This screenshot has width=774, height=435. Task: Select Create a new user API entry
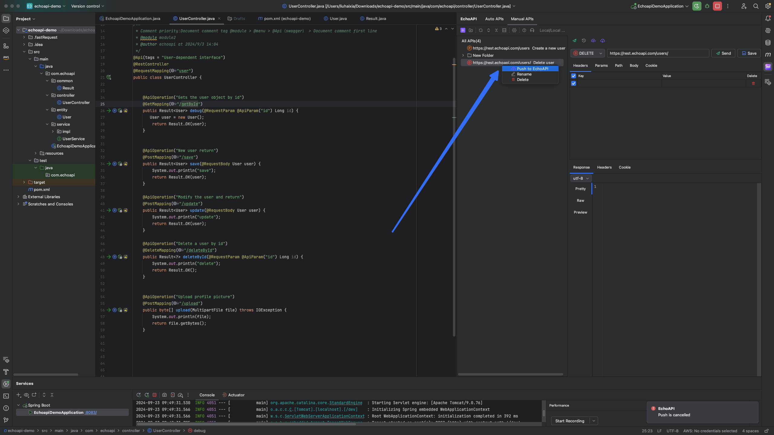(516, 48)
